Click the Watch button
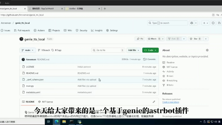Screen dimensions: 222x125 pos(154,39)
